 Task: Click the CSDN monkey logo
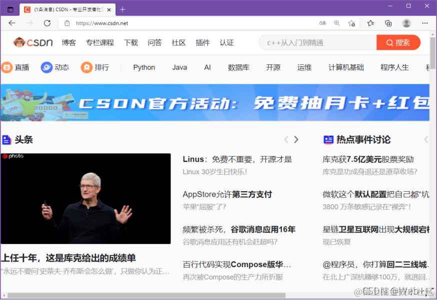32,42
